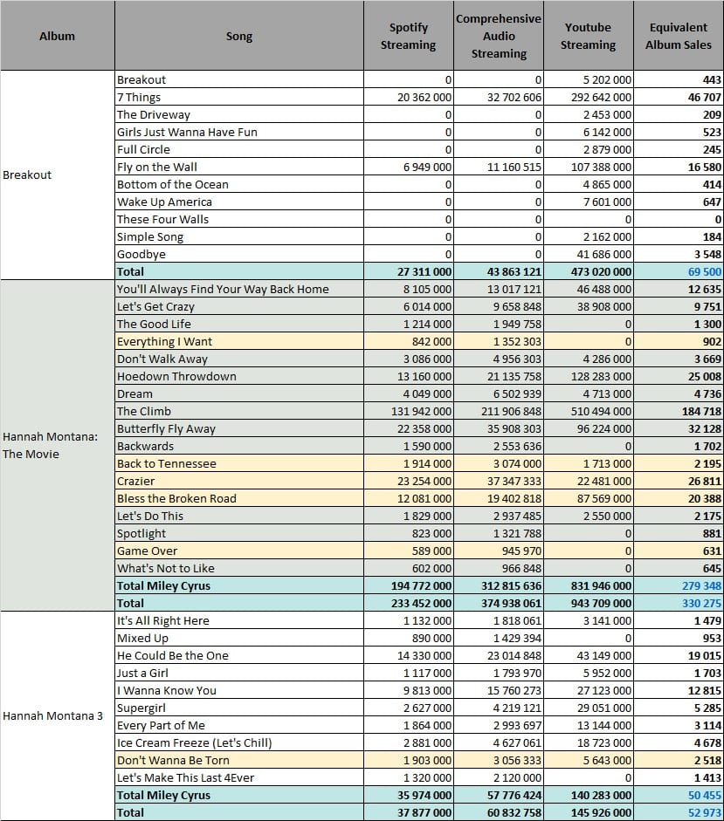The height and width of the screenshot is (821, 724).
Task: Click the Youtube Streaming header cell
Action: (589, 36)
